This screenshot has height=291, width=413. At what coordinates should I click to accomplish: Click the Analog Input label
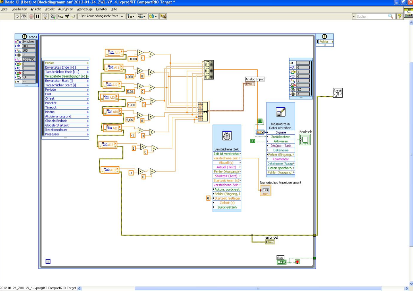[x=255, y=79]
